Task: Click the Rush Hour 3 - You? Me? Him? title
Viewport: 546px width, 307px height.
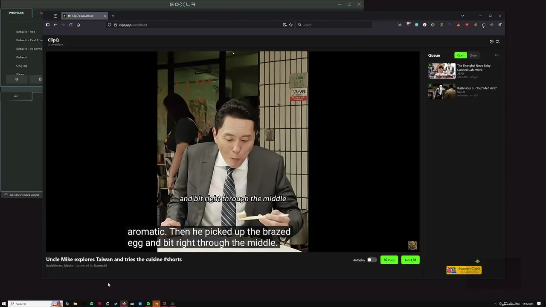Action: [477, 88]
